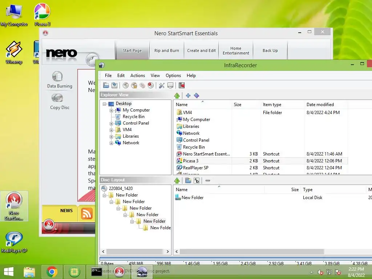This screenshot has width=372, height=279.
Task: Click the Type column header in Disc Layout list
Action: pos(333,190)
